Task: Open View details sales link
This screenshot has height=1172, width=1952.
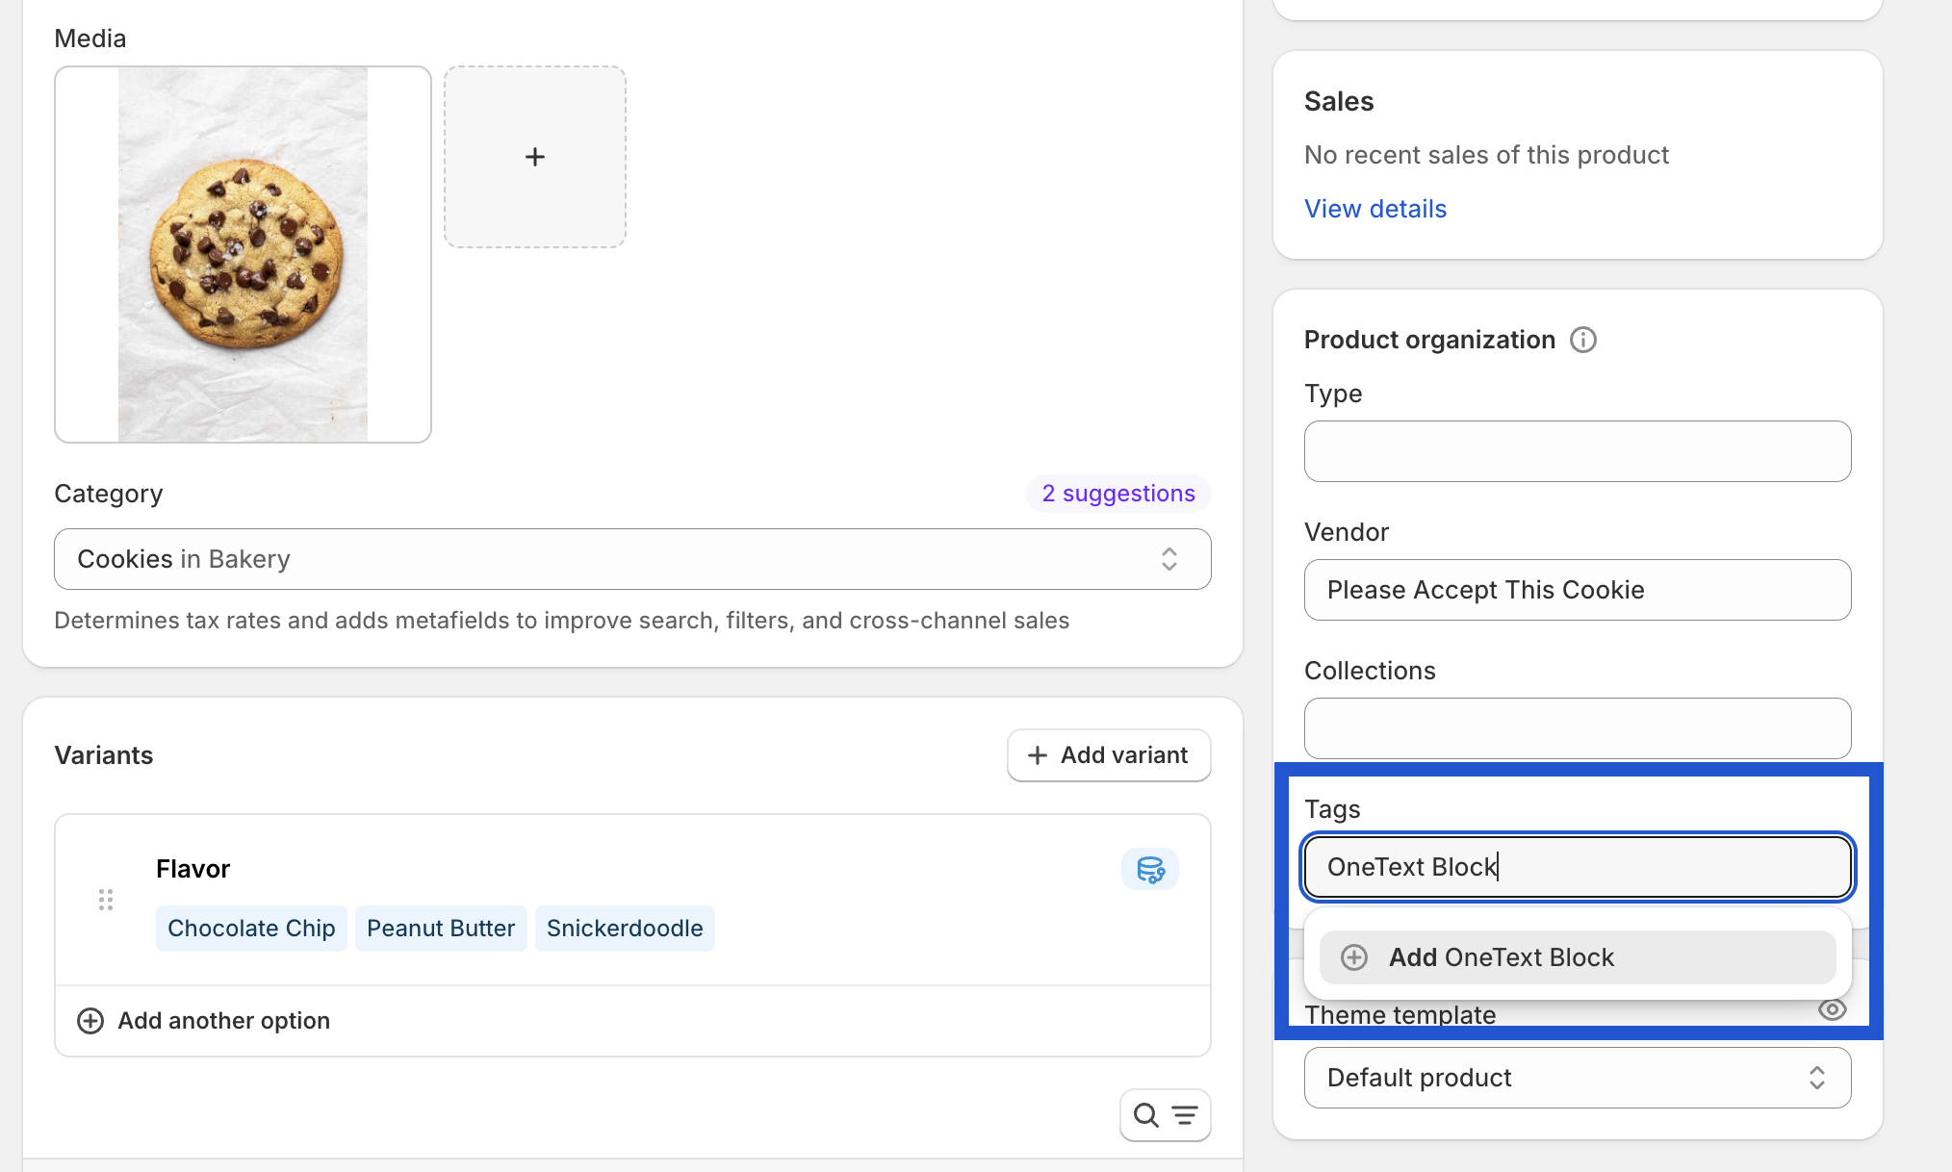Action: pos(1374,209)
